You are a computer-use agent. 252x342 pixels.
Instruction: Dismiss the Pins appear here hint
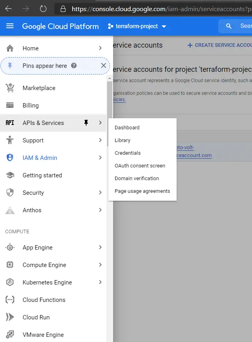(104, 65)
